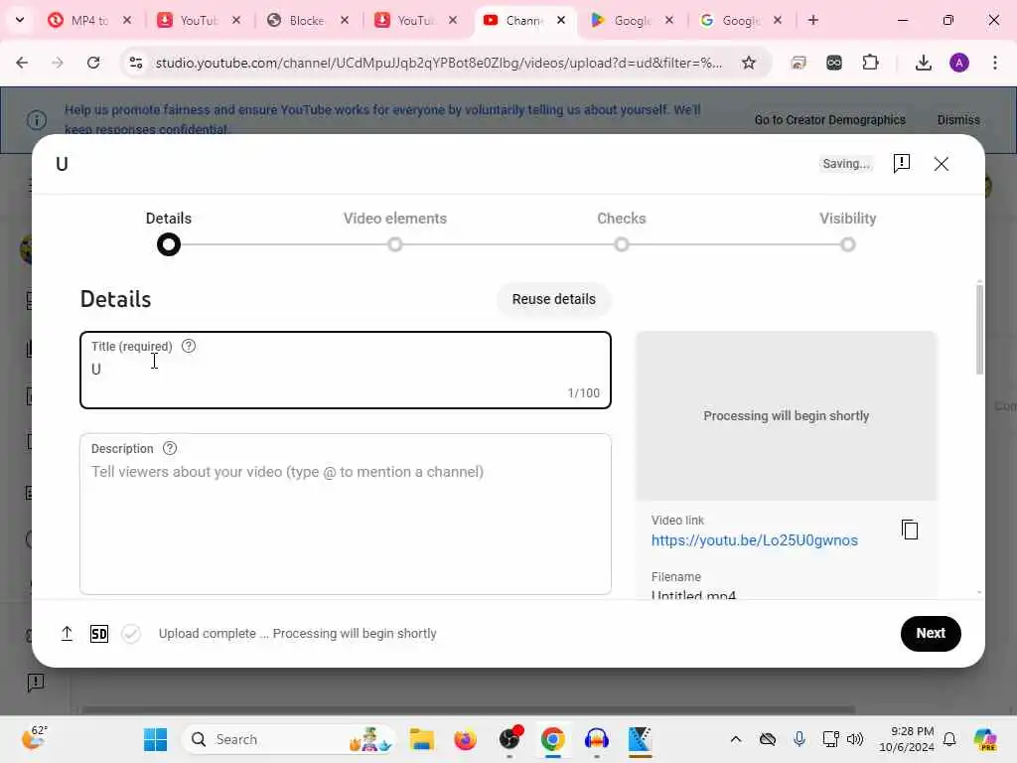Click the SD processing status icon

coord(99,633)
